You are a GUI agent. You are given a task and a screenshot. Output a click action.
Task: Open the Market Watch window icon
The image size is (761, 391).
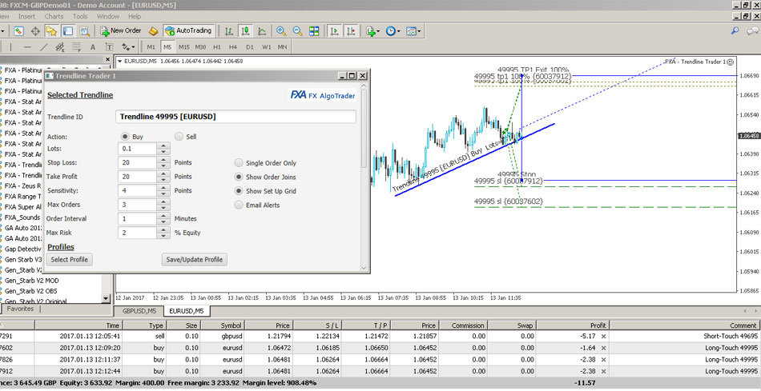coord(18,31)
